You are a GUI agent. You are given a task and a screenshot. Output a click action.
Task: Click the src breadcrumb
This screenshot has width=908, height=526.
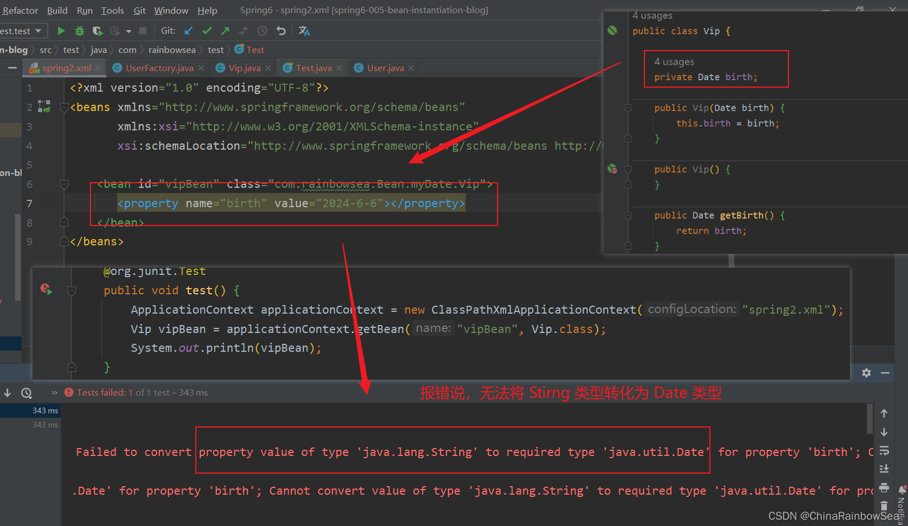click(46, 50)
